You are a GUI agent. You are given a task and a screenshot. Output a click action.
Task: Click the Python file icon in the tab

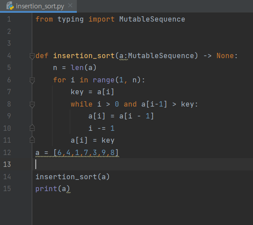pyautogui.click(x=10, y=6)
